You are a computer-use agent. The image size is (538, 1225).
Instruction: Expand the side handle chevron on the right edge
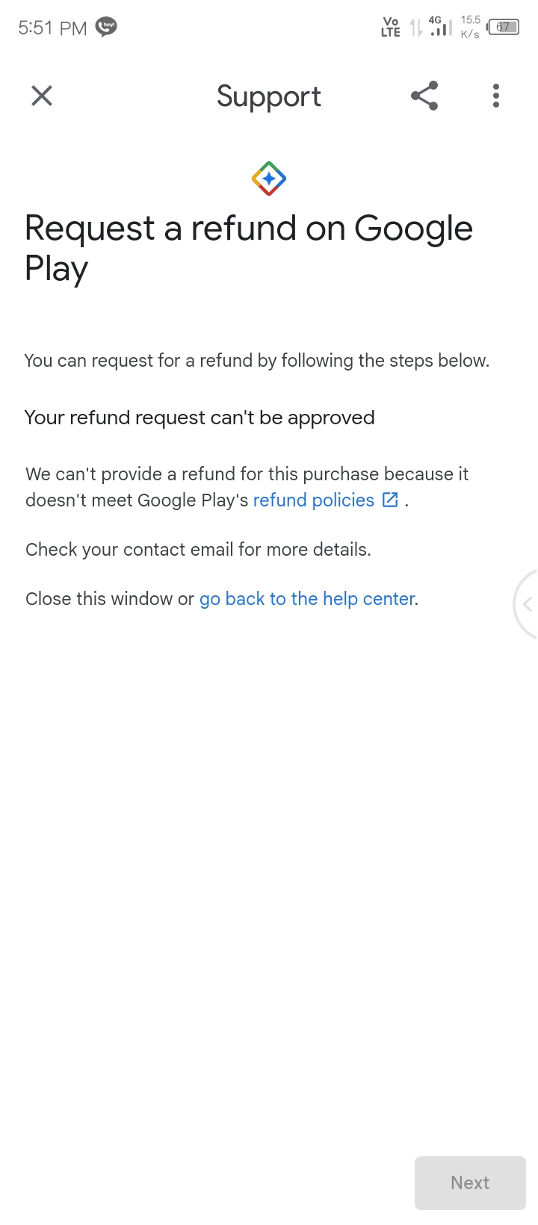527,604
